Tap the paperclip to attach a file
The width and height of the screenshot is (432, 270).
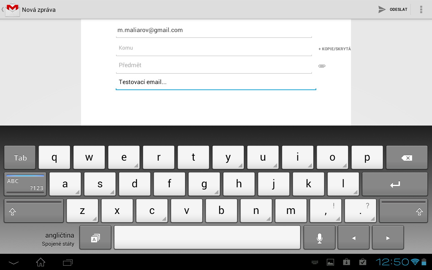[322, 65]
